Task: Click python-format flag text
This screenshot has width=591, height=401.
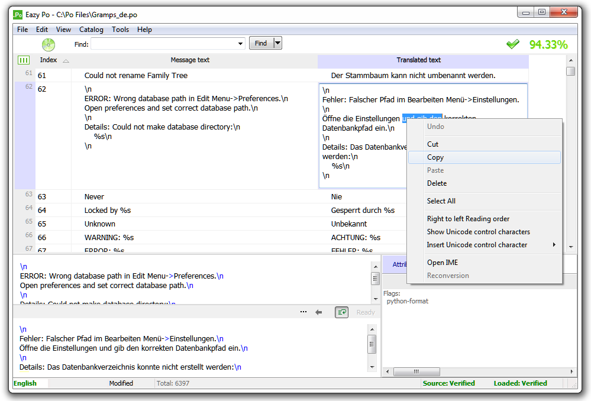Action: 407,301
